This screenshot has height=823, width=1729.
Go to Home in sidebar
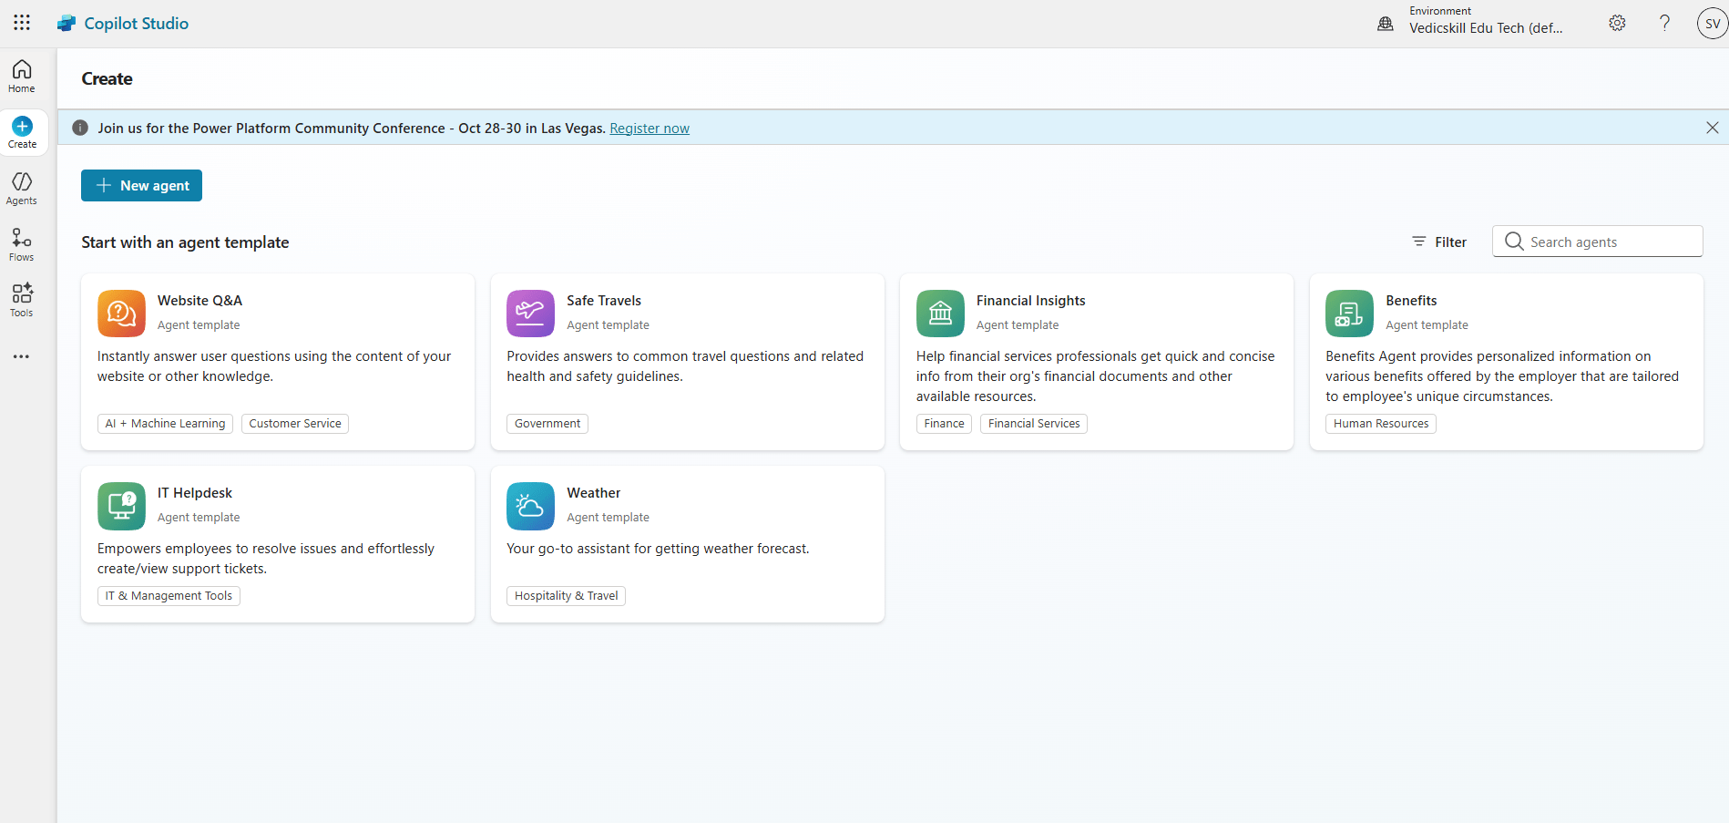(x=22, y=77)
